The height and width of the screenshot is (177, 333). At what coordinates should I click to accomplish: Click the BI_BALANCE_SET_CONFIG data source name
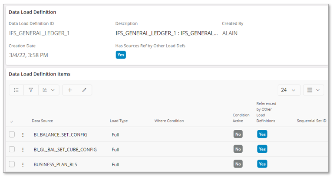pos(60,134)
